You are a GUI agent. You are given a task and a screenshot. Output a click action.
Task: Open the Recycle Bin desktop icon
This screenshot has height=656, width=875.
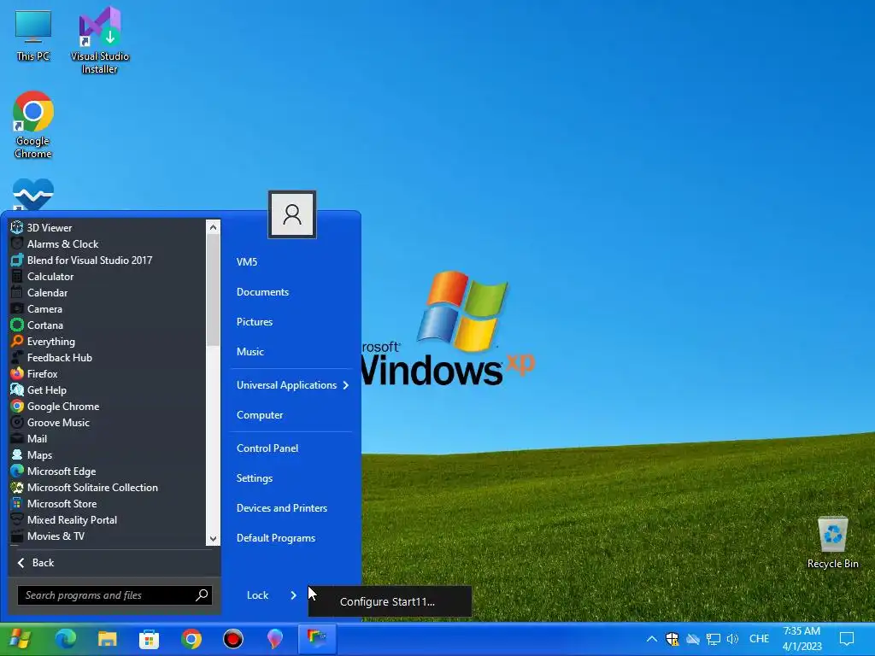pyautogui.click(x=832, y=542)
